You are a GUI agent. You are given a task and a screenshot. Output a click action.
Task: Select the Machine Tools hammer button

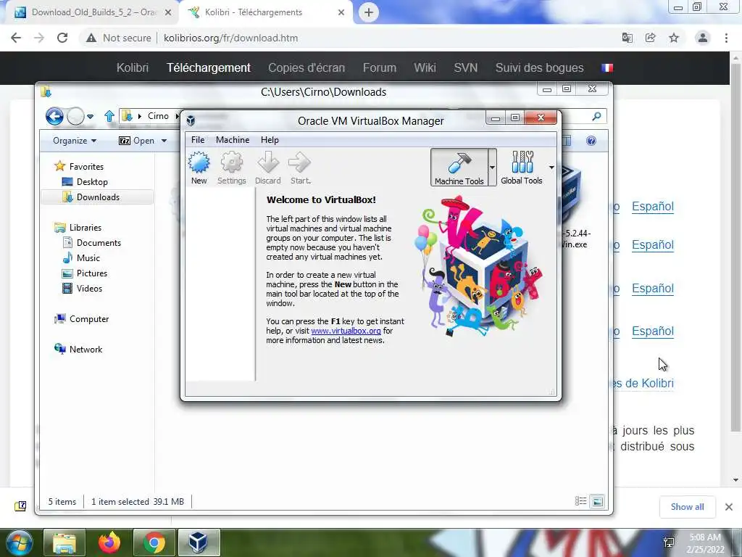tap(459, 168)
